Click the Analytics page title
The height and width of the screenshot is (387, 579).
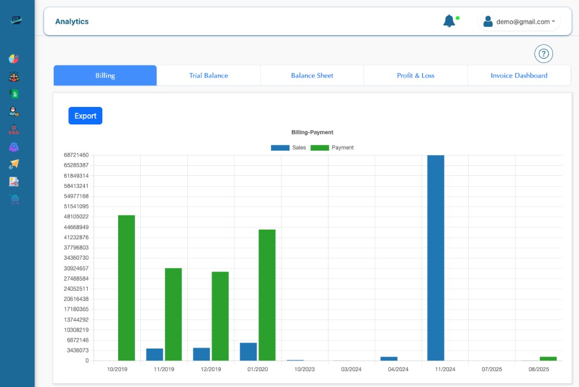pos(72,21)
